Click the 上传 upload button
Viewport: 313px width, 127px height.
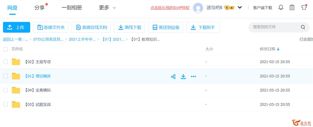[17, 27]
